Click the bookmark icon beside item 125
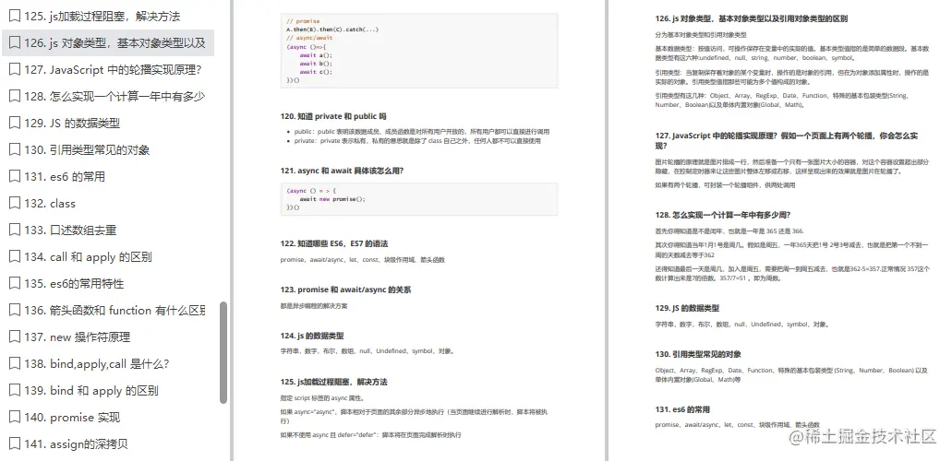Viewport: 952px width, 461px height. click(x=15, y=17)
